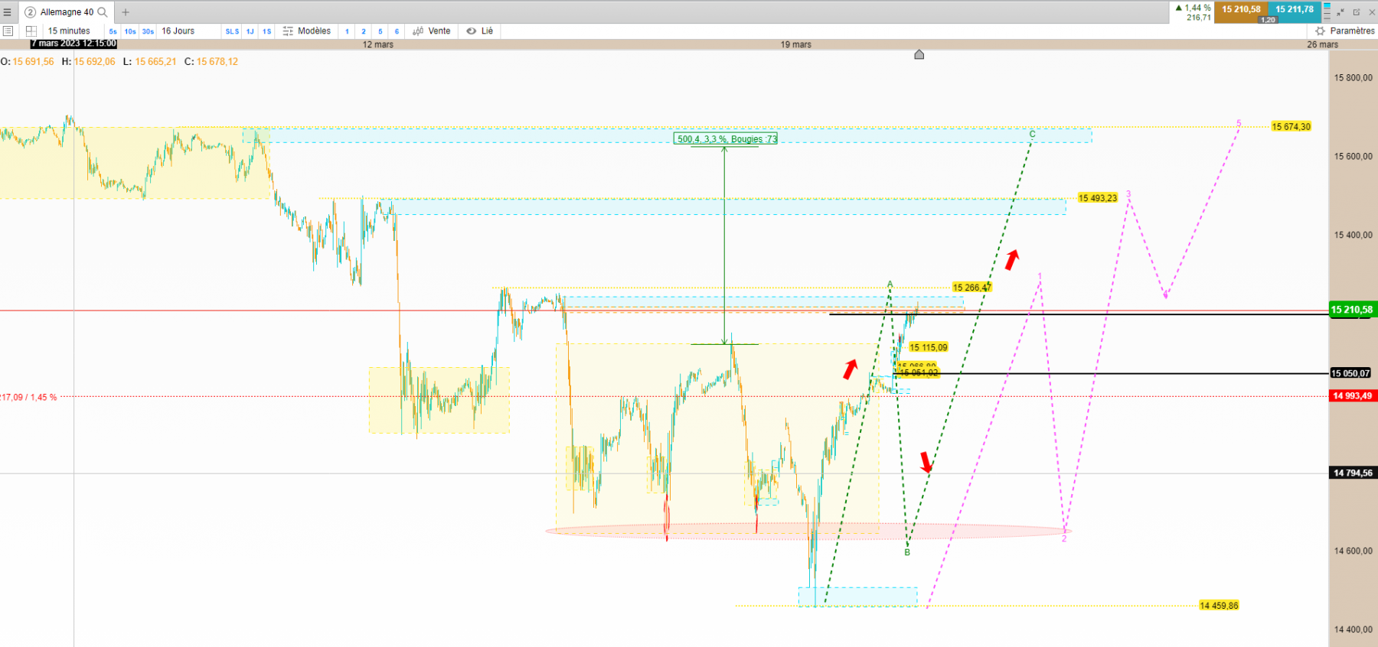Add a new chart tab with plus
The height and width of the screenshot is (647, 1378).
(x=126, y=12)
